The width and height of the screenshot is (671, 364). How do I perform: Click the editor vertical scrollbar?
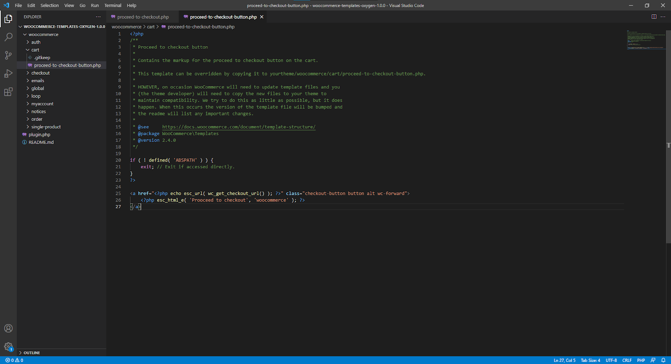[668, 136]
